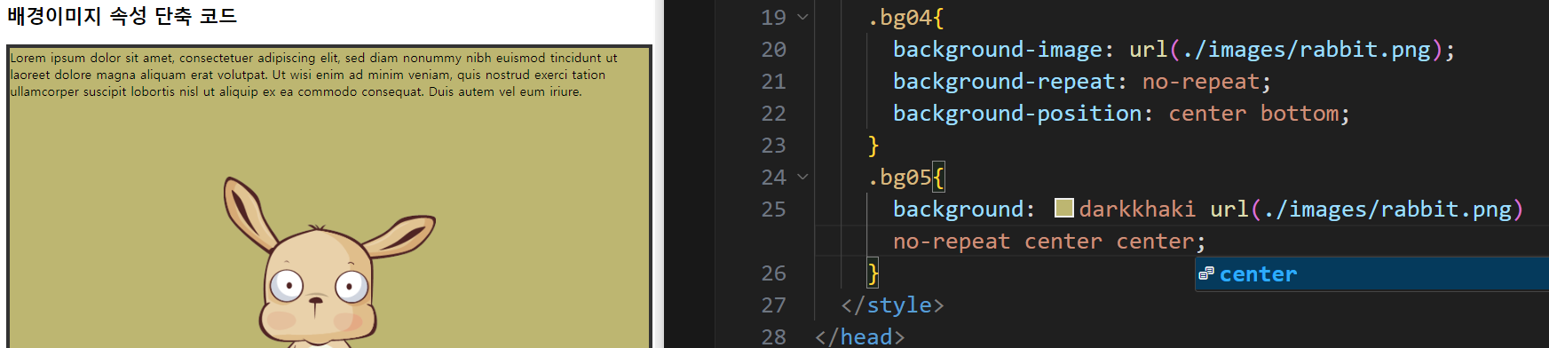The height and width of the screenshot is (348, 1549).
Task: Click line number 20 in gutter
Action: pyautogui.click(x=773, y=49)
